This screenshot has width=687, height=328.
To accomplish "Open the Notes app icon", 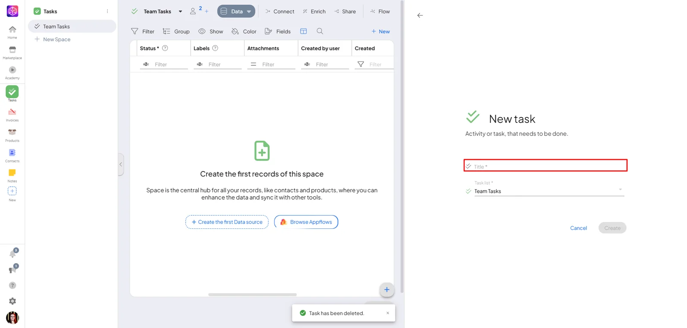I will coord(12,175).
